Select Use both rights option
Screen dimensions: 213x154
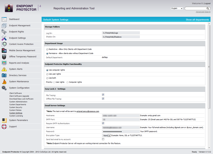pyautogui.click(x=47, y=78)
